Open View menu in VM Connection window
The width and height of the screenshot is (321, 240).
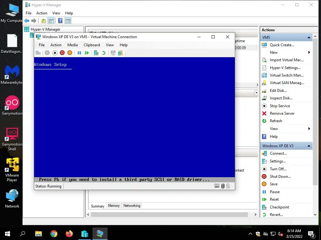coord(110,45)
